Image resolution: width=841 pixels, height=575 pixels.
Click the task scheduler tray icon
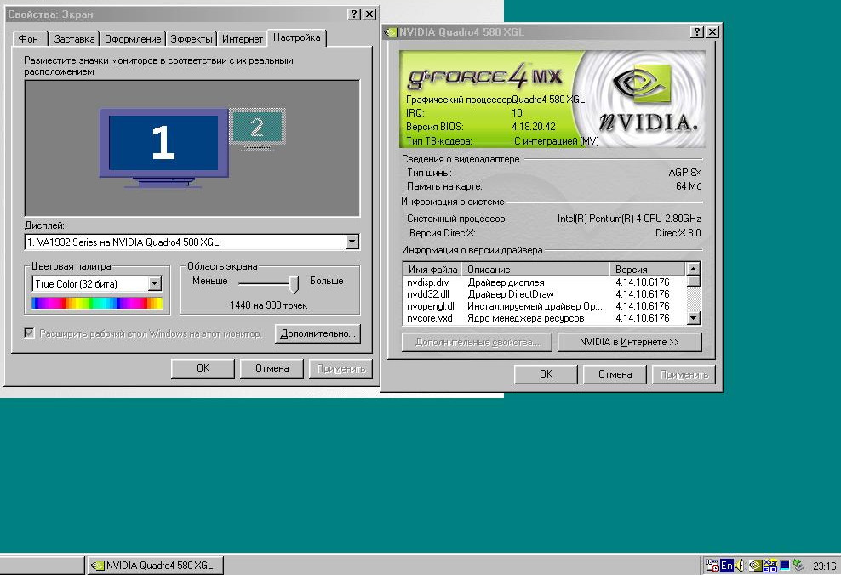point(712,566)
